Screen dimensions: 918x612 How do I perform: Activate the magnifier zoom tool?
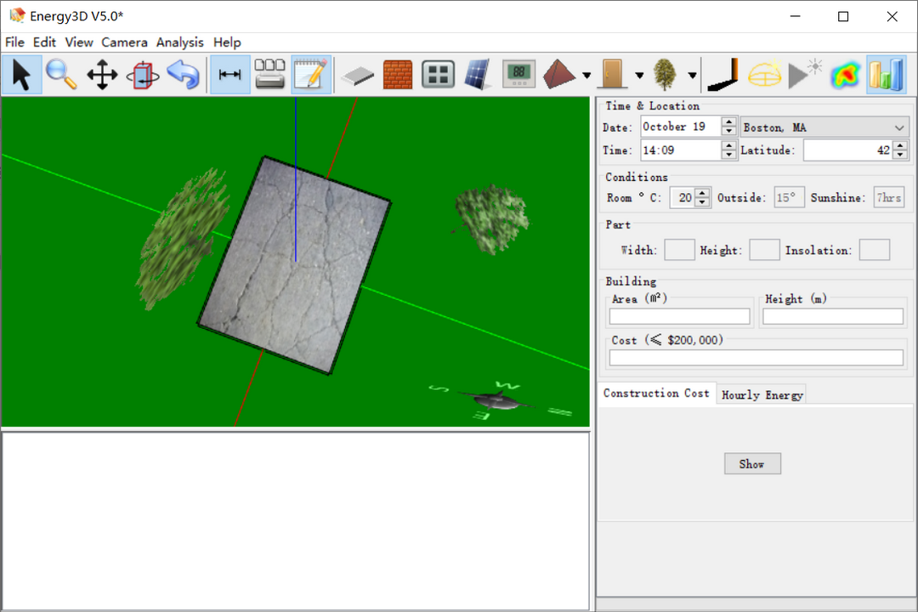coord(61,75)
